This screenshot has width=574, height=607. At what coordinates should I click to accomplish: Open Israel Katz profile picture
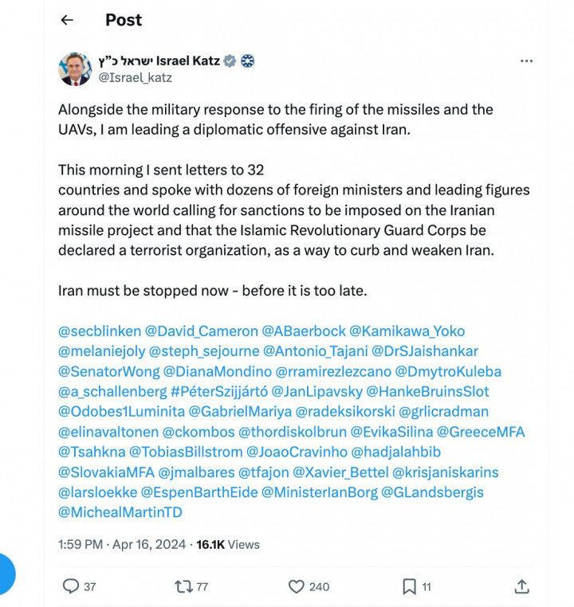[x=75, y=69]
